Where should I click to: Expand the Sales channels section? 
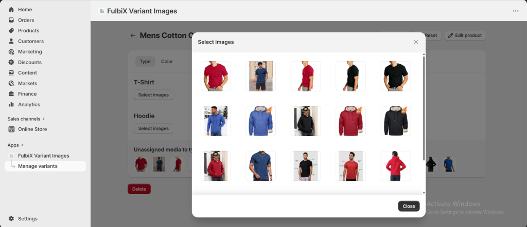44,119
